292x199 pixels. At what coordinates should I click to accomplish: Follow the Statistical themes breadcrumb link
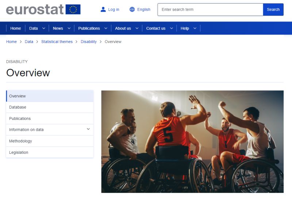coord(57,42)
